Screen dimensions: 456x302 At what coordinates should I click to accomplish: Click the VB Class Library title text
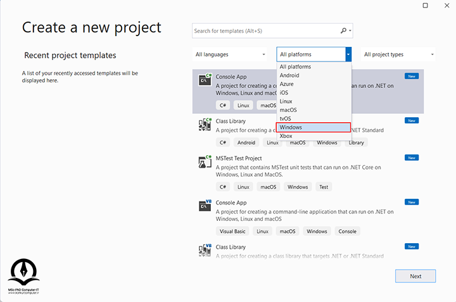coord(231,247)
